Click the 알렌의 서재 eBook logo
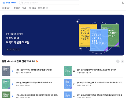 pyautogui.click(x=9, y=3)
